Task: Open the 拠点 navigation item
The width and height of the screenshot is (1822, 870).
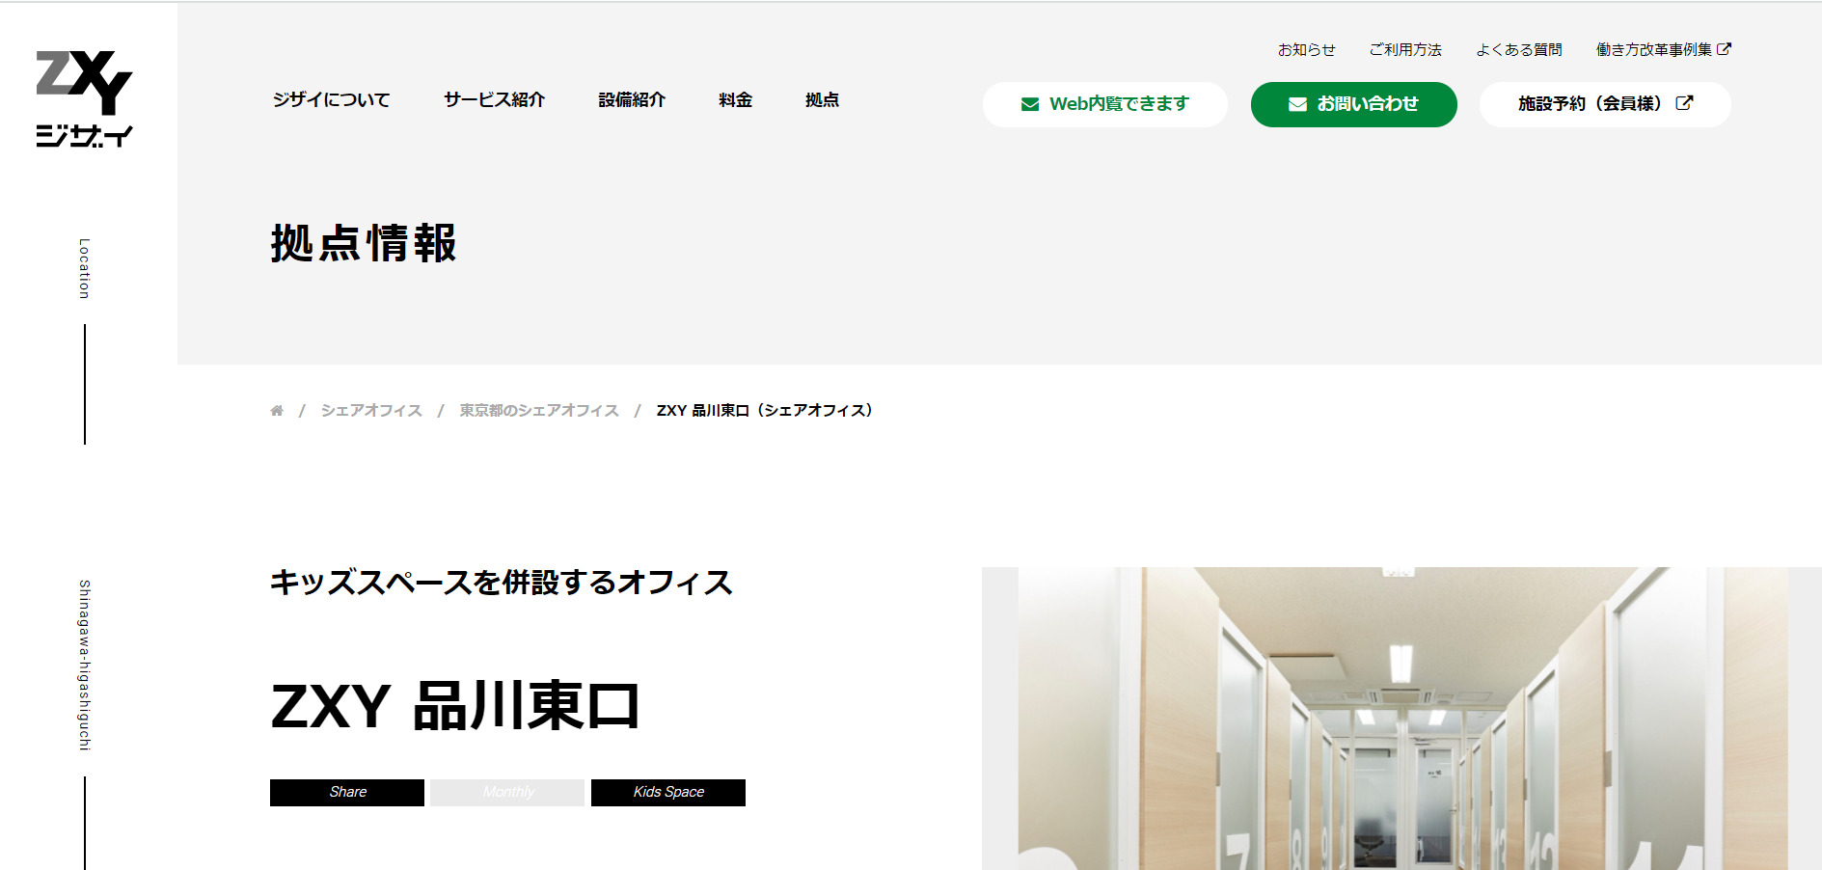Action: tap(822, 100)
